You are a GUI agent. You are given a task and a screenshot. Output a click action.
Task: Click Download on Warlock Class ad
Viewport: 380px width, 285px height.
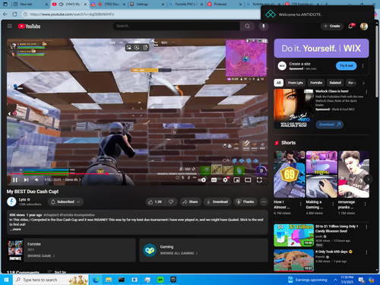[329, 125]
